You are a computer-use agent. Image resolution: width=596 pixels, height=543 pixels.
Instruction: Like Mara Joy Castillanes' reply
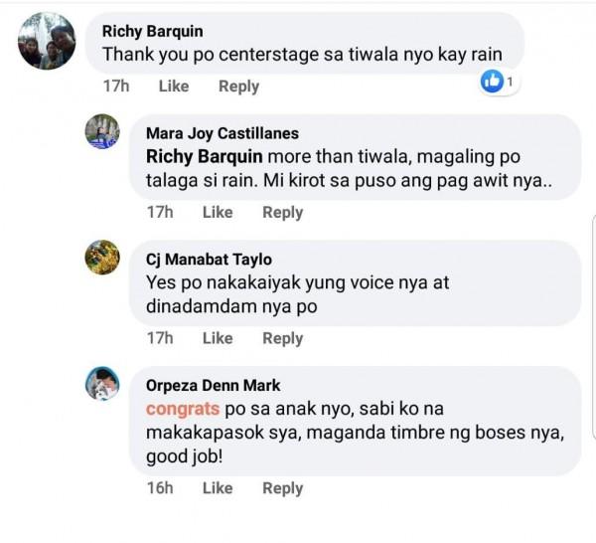(218, 212)
